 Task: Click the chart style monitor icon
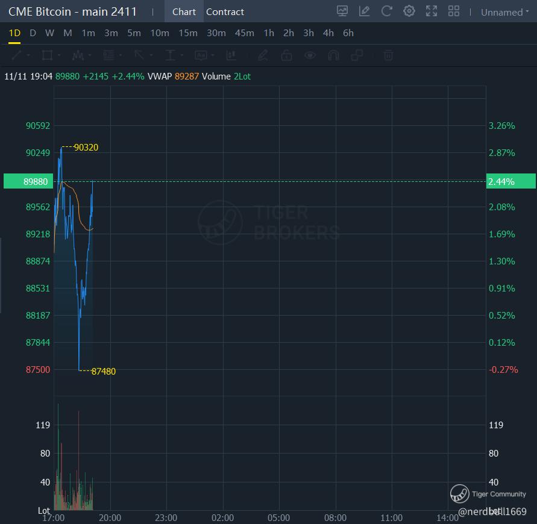342,11
